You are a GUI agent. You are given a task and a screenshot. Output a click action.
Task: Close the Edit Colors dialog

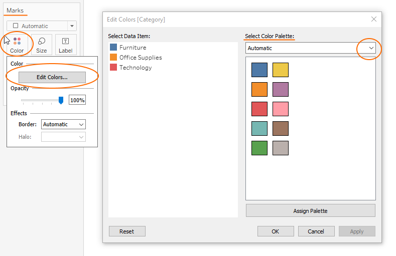373,19
